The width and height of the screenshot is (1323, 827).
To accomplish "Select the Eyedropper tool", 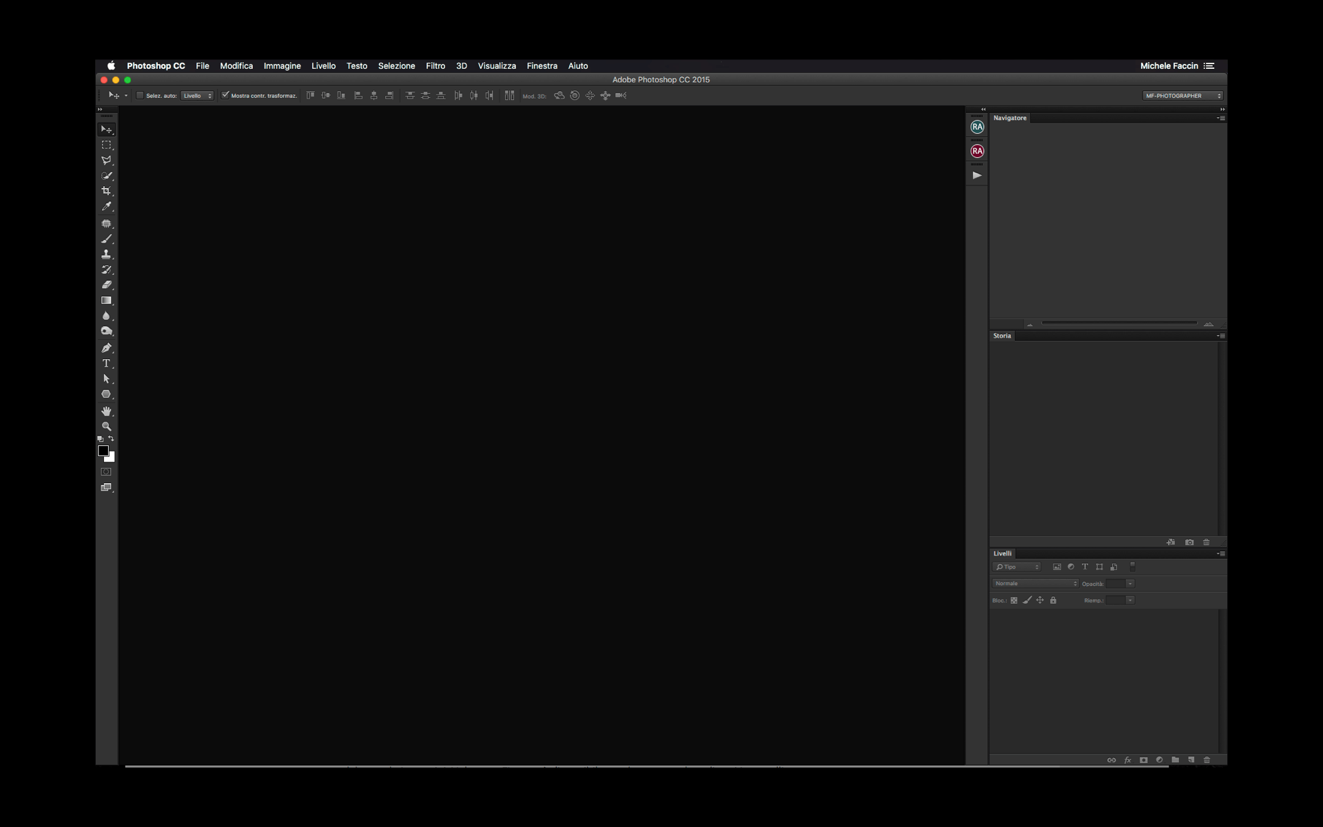I will [106, 206].
